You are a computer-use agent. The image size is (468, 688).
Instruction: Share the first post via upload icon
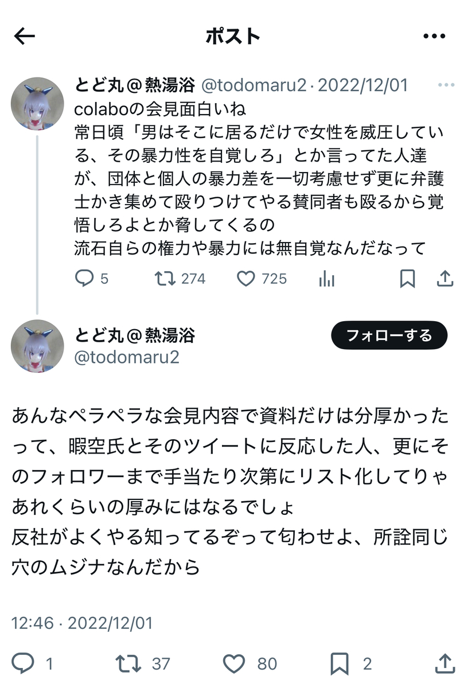(x=446, y=279)
